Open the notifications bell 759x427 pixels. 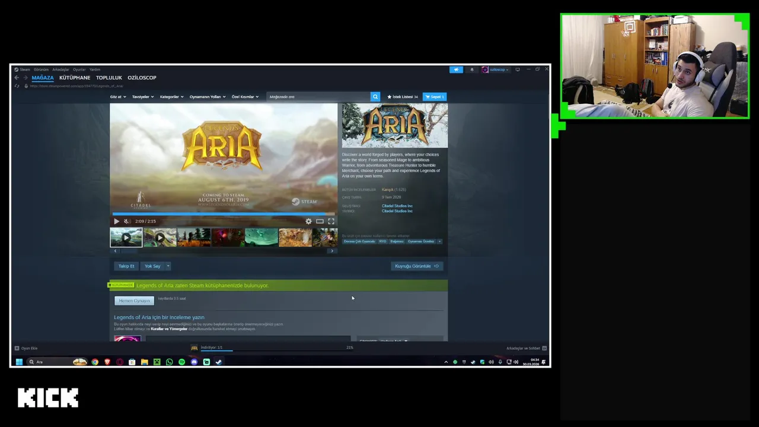(472, 69)
